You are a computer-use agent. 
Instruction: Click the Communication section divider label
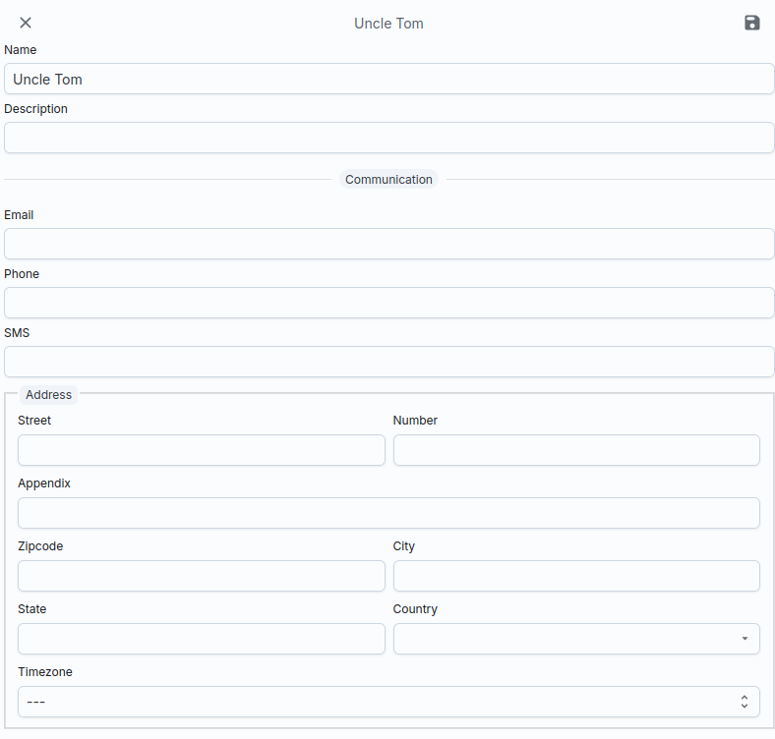[388, 180]
